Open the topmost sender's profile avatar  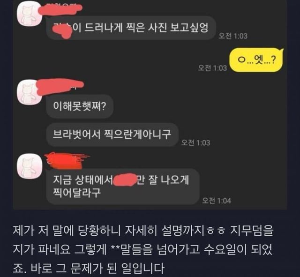click(x=30, y=15)
